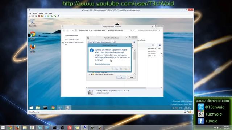
Task: Open View installed updates link
Action: [72, 40]
